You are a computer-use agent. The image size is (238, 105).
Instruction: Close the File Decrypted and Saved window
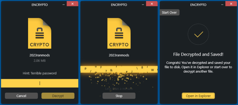pyautogui.click(x=231, y=4)
